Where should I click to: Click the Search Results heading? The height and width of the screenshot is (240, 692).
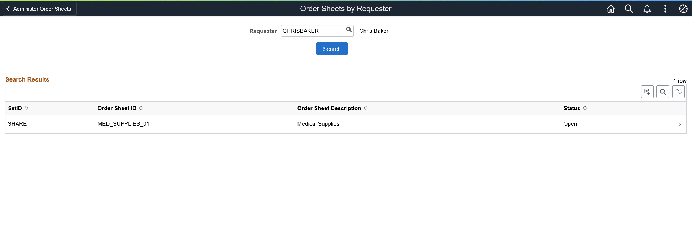(x=27, y=79)
